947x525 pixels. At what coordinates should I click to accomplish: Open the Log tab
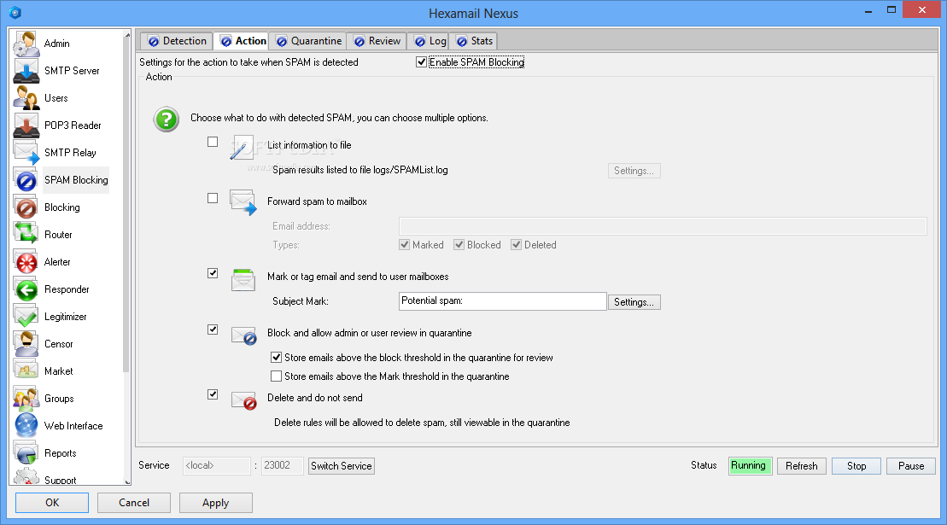point(430,41)
